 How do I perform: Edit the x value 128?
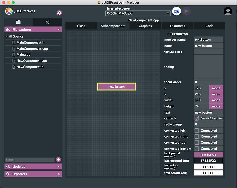point(201,88)
